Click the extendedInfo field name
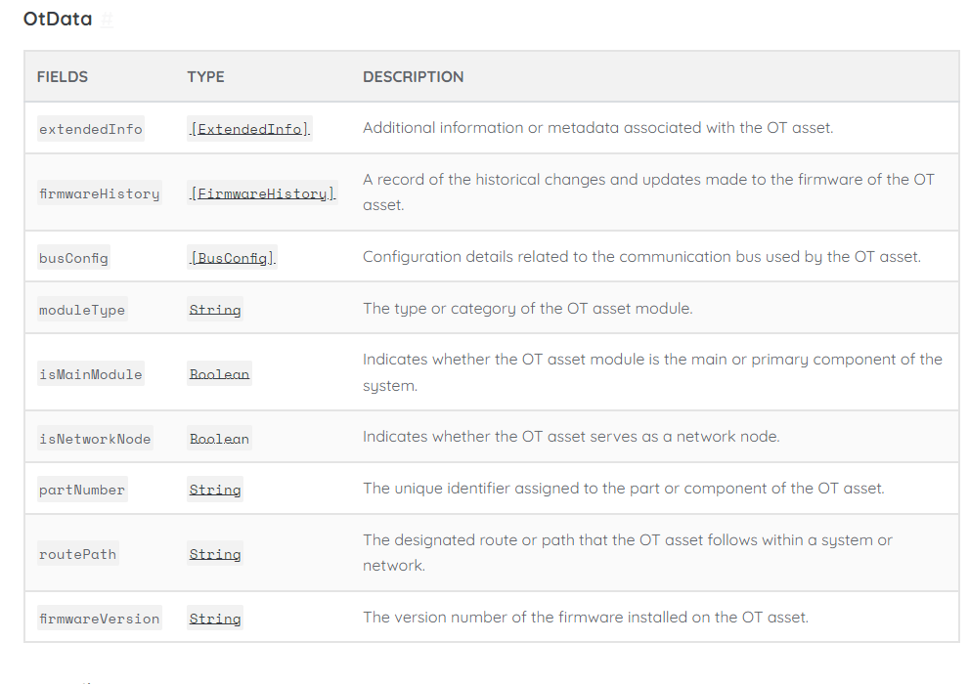Image resolution: width=969 pixels, height=684 pixels. [x=91, y=129]
